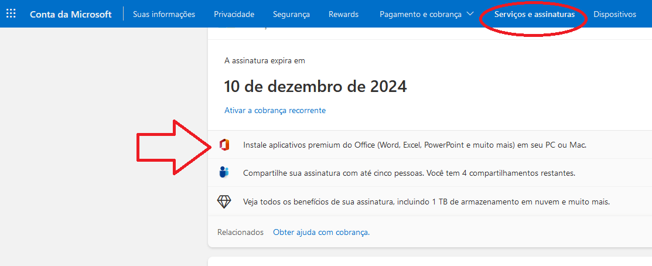The image size is (652, 266).
Task: Open Veja todos os benefícios row
Action: coord(430,202)
